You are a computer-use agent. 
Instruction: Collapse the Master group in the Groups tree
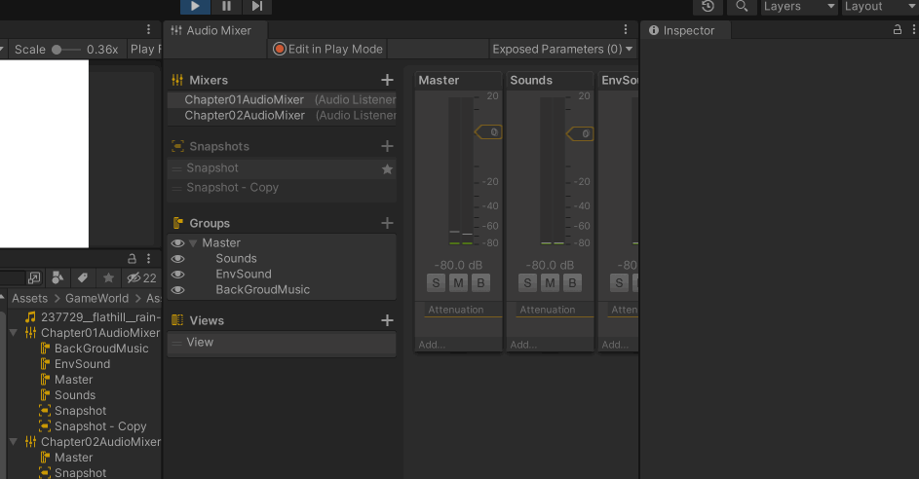[193, 243]
